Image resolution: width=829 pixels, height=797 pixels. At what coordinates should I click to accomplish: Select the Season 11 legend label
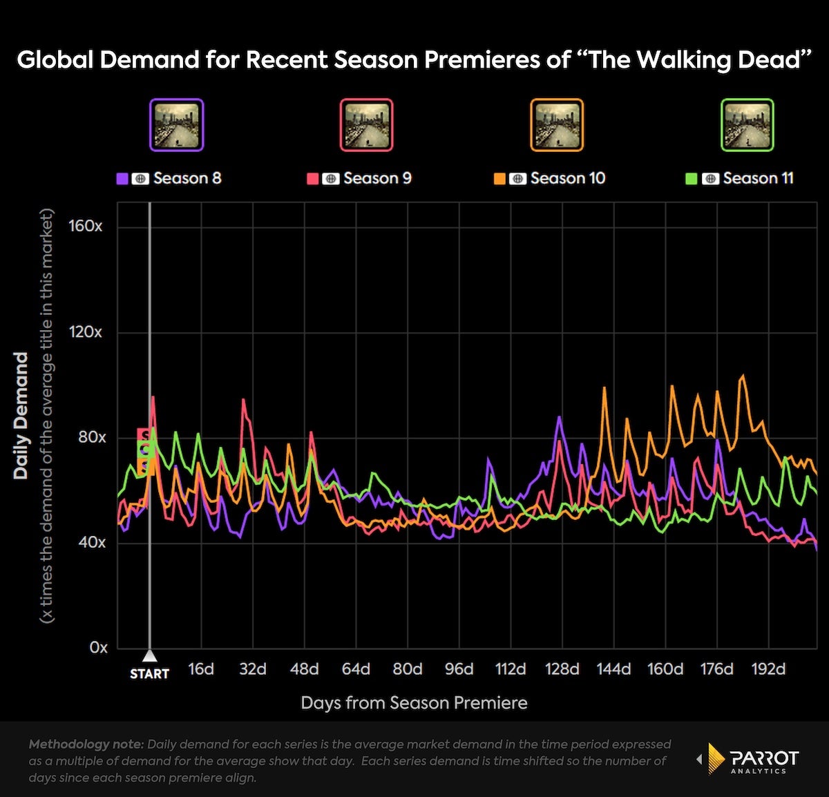click(x=758, y=177)
